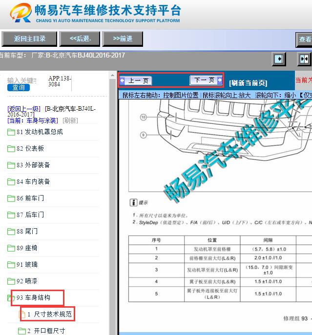Open the 查看 button at top right

pos(304,39)
